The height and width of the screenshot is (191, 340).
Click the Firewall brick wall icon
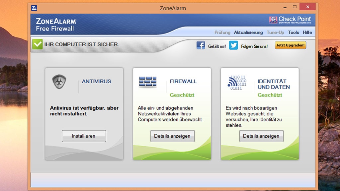pos(147,81)
